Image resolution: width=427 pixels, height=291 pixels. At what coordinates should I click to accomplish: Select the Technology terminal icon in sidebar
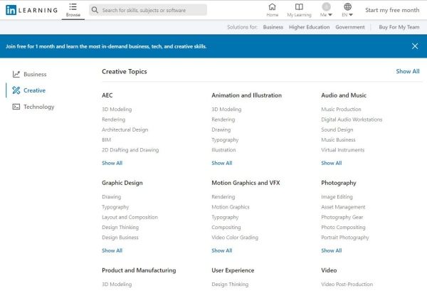pyautogui.click(x=16, y=107)
